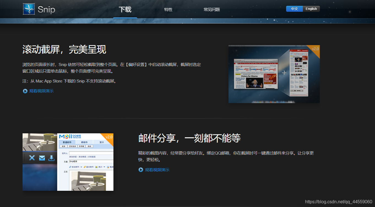Open the 下载 tab
Viewport: 375px width, 207px height.
click(x=125, y=9)
